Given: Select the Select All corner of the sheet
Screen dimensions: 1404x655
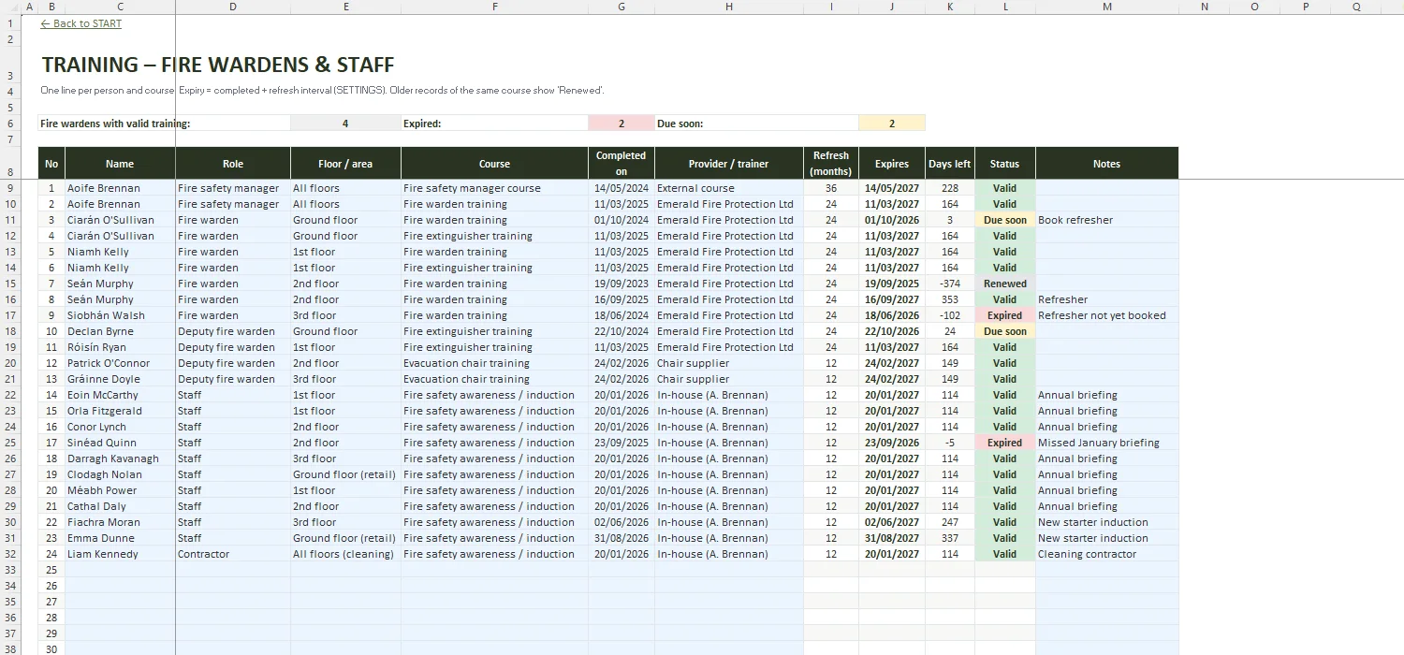Looking at the screenshot, I should click(10, 7).
